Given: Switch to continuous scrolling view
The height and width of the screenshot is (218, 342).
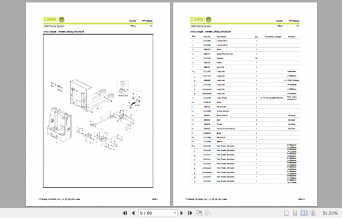Looking at the screenshot, I should click(295, 213).
